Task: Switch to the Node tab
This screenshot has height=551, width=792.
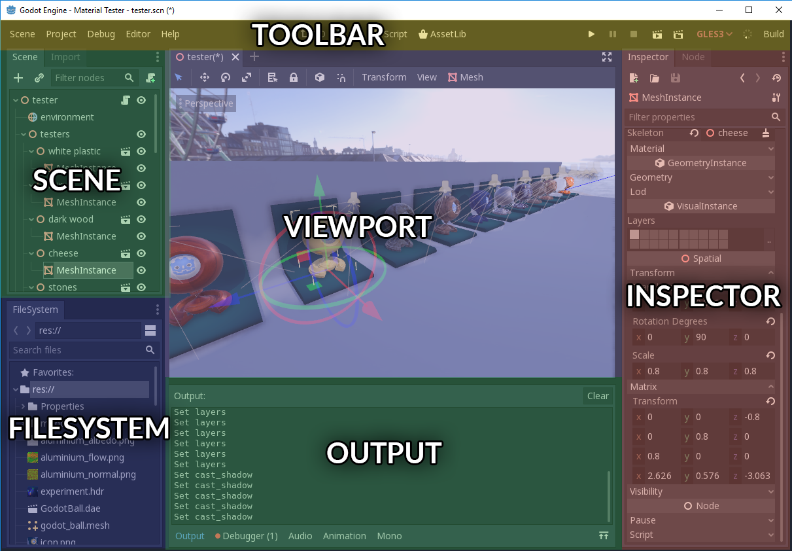Action: pyautogui.click(x=693, y=57)
